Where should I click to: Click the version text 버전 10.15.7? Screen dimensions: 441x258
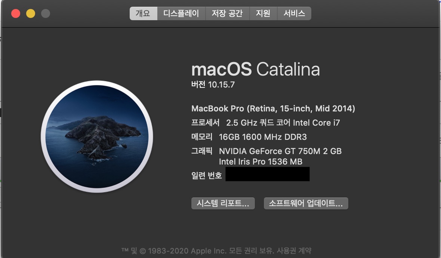[213, 85]
